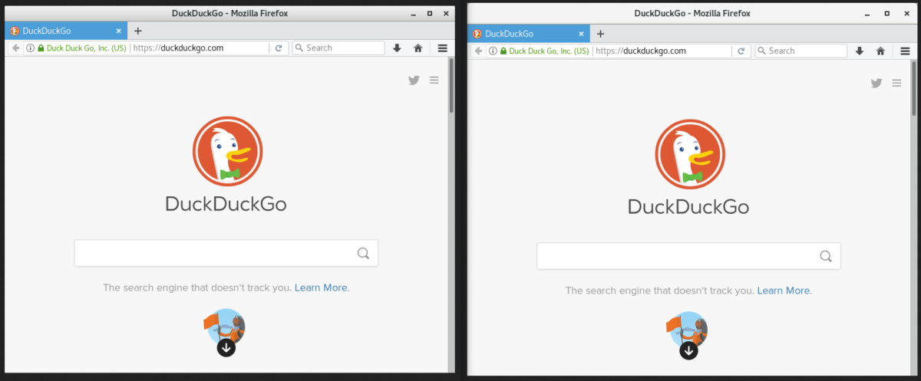Screen dimensions: 921x381
Task: Click 'Duck Duck Go, Inc. (US)' in left window
Action: [x=86, y=48]
